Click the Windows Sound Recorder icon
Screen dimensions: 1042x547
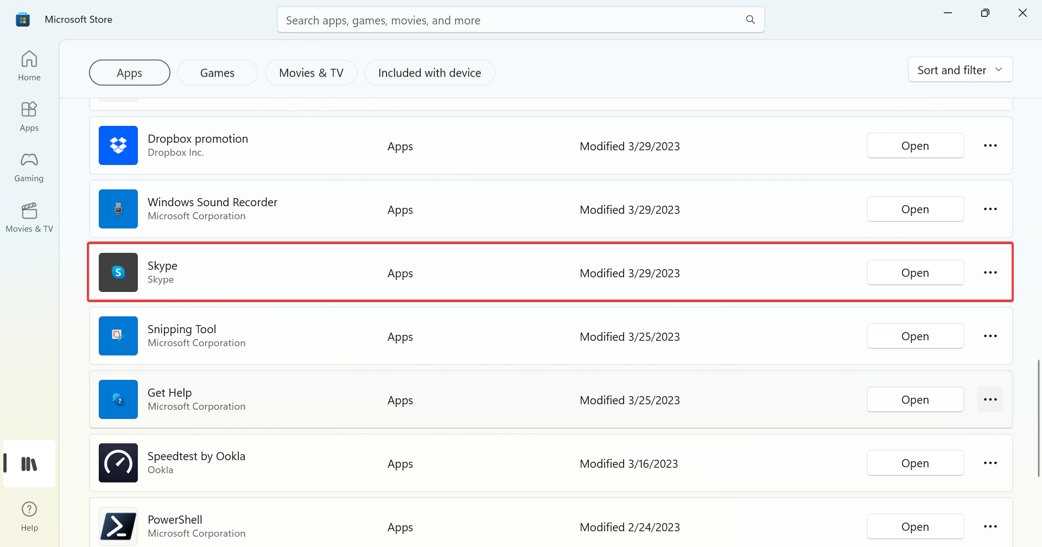118,209
